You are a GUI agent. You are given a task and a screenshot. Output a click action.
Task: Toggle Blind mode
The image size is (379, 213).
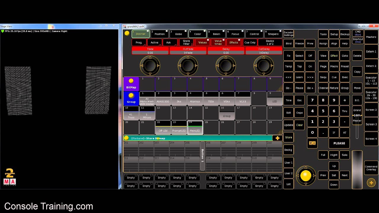pyautogui.click(x=288, y=43)
